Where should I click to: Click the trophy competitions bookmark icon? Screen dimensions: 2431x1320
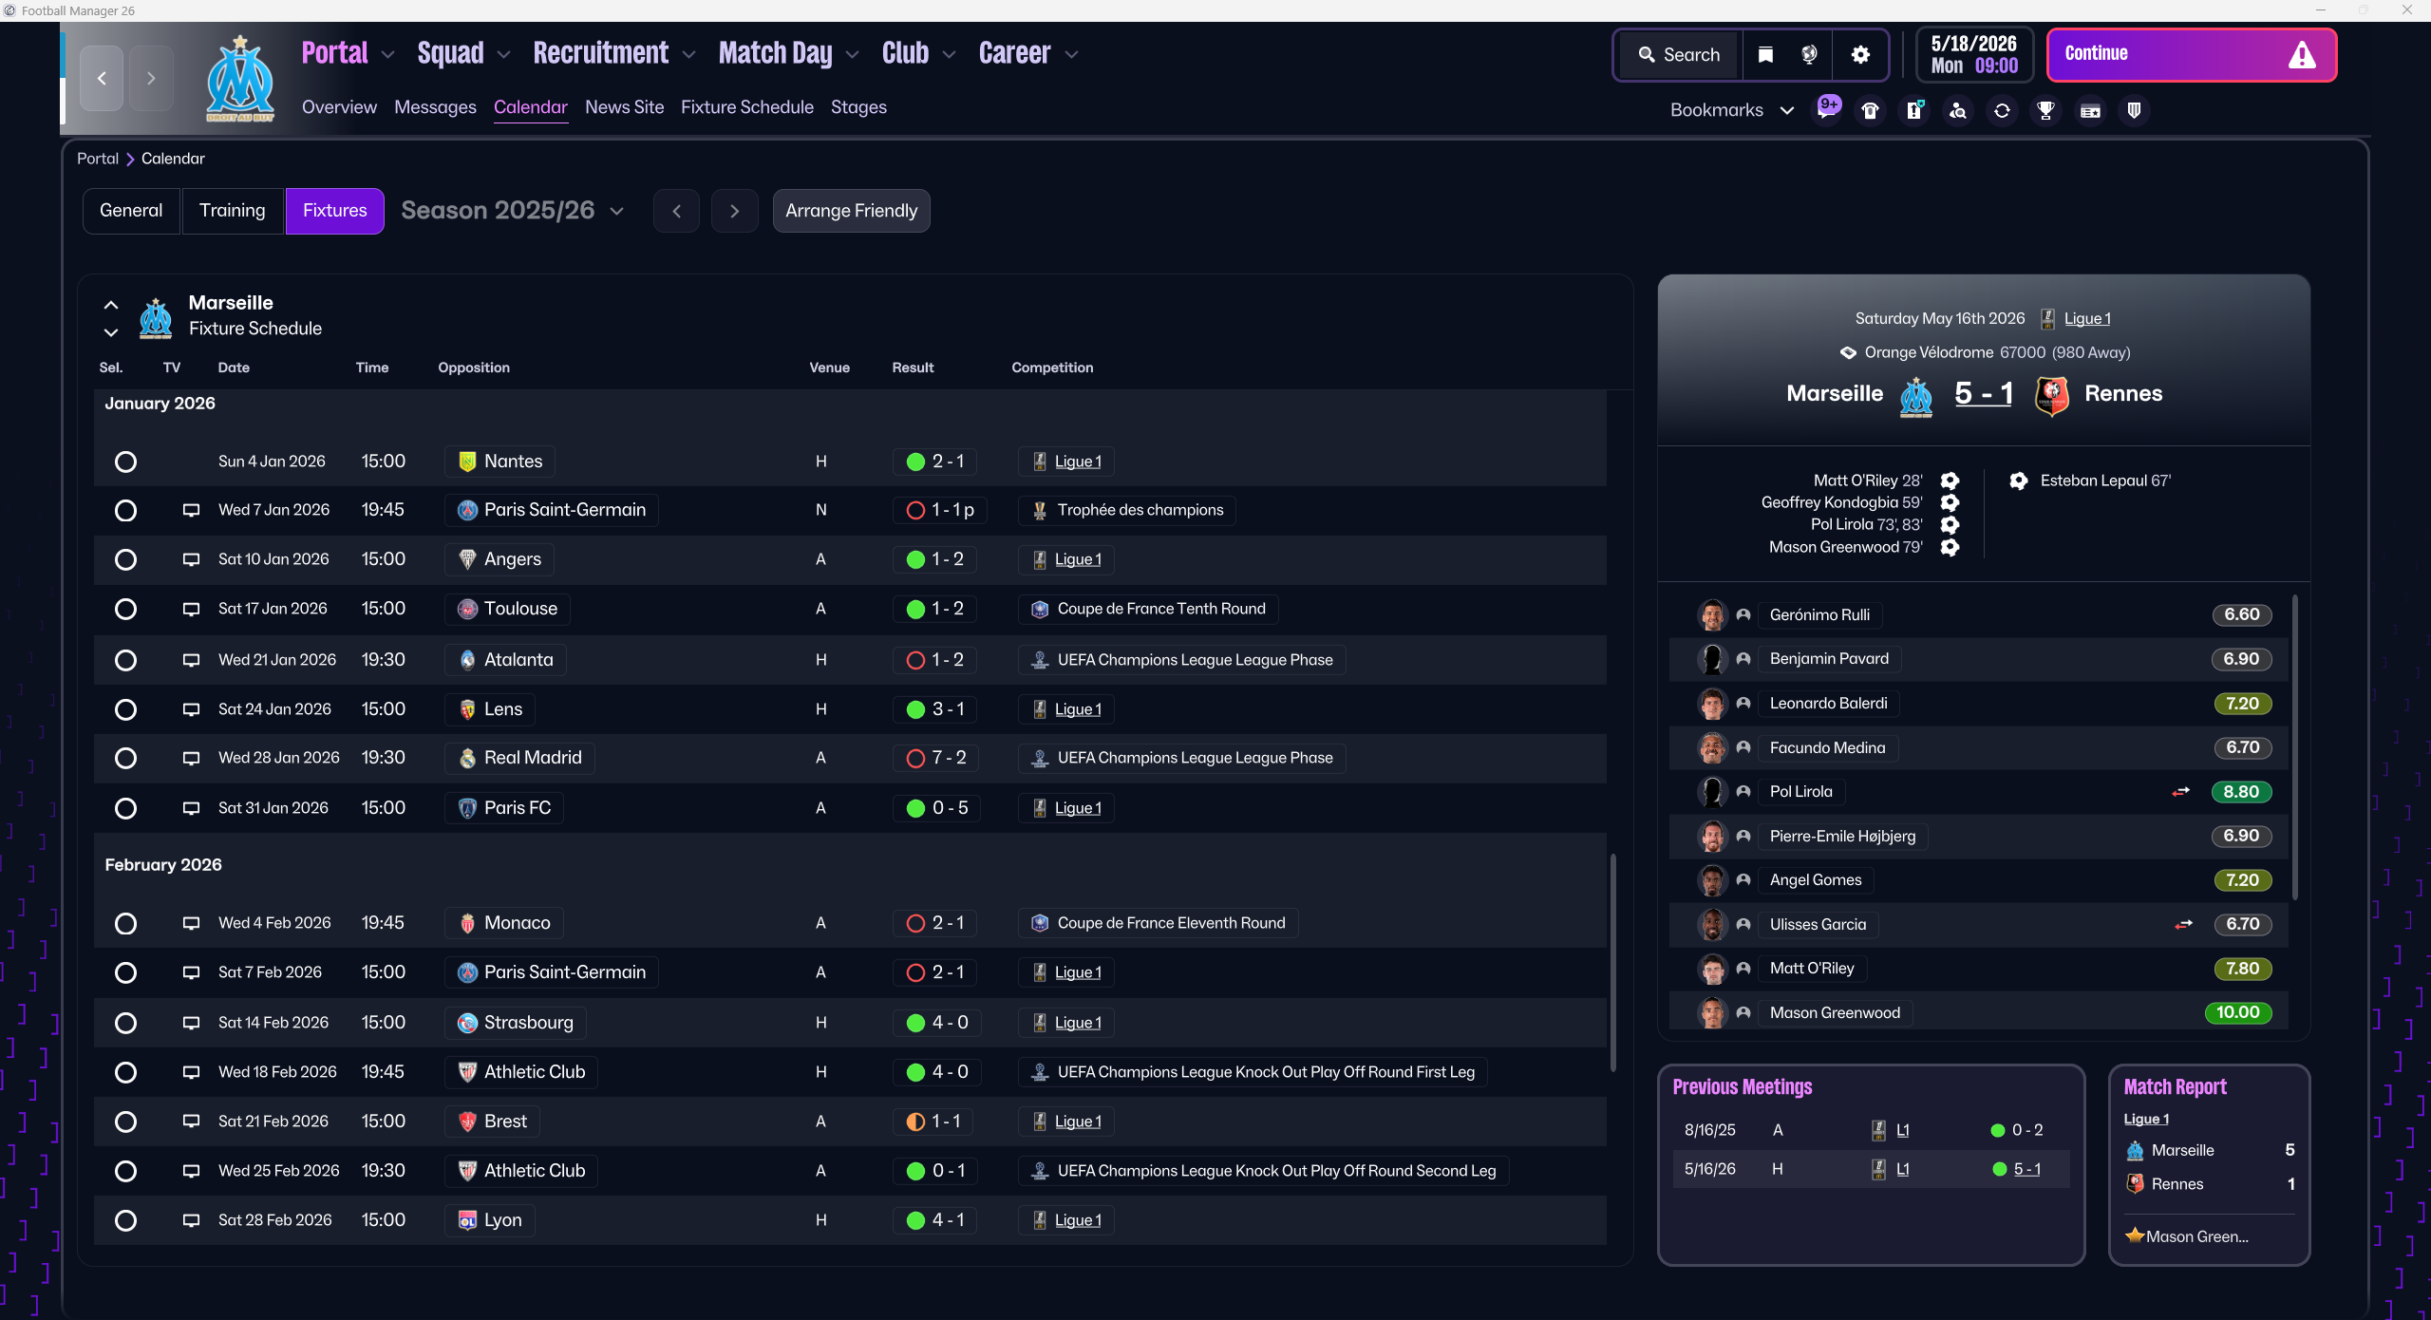[2045, 111]
